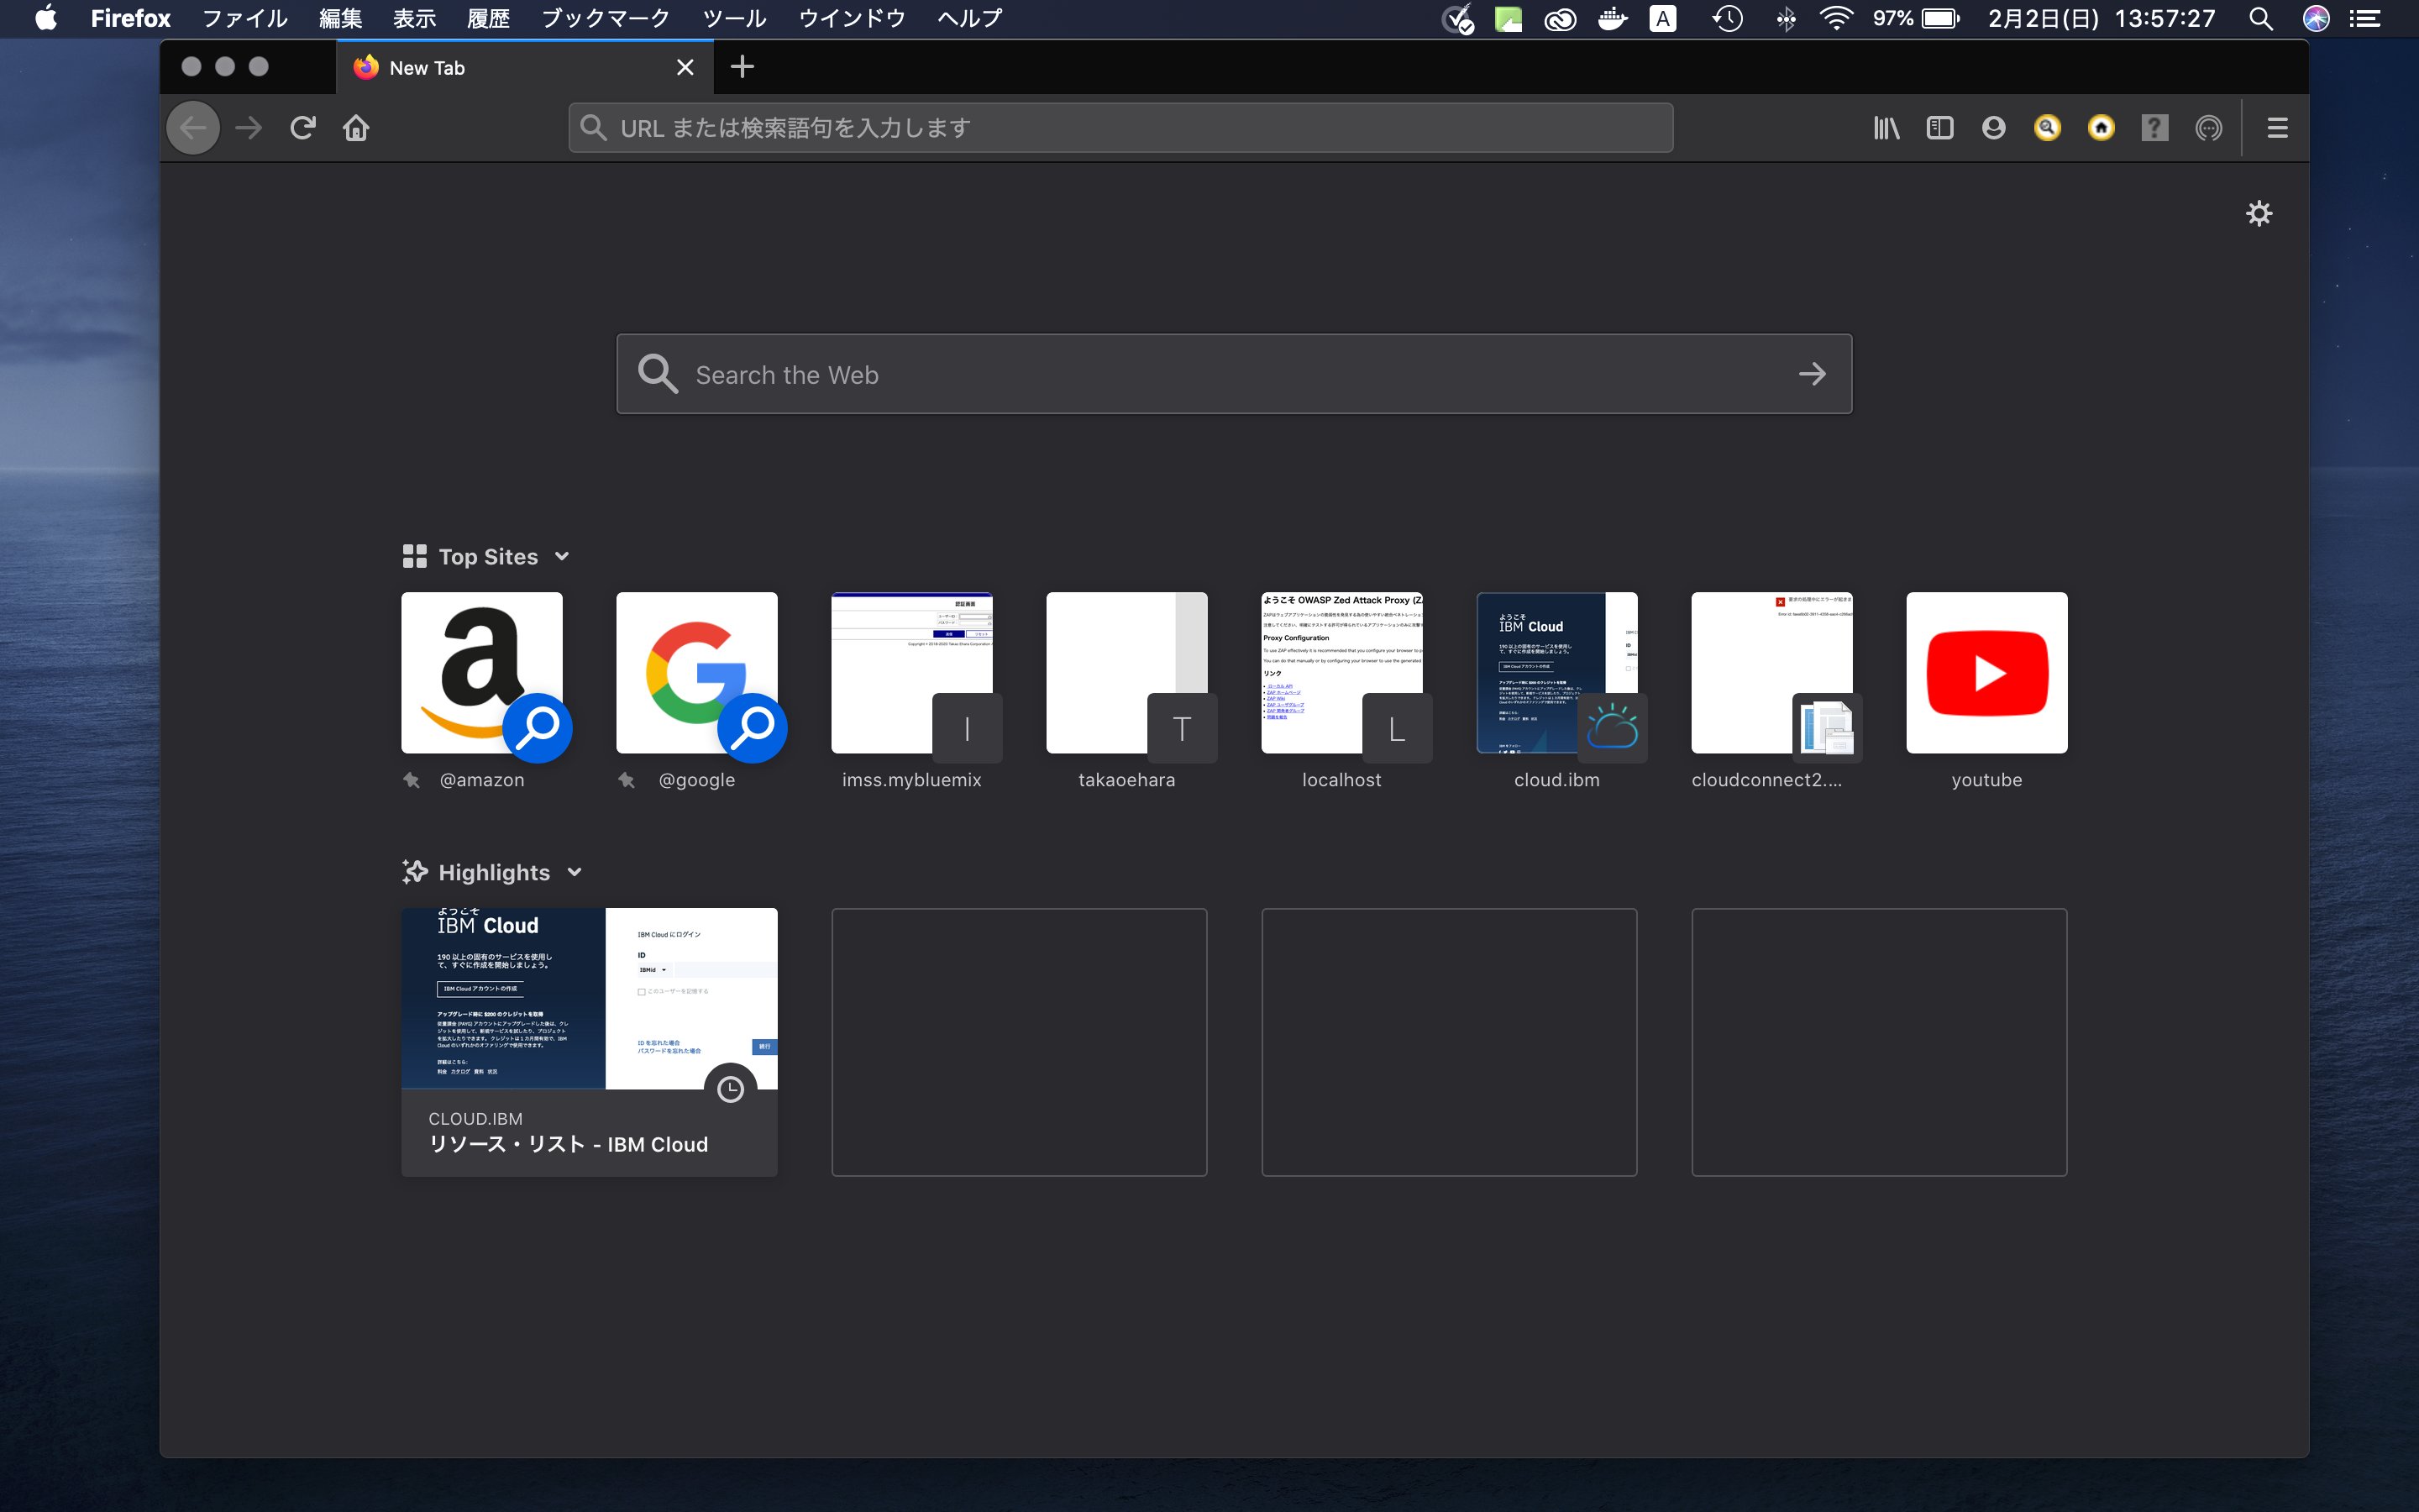Click the yellow magnifier extension icon
The height and width of the screenshot is (1512, 2419).
tap(2047, 128)
